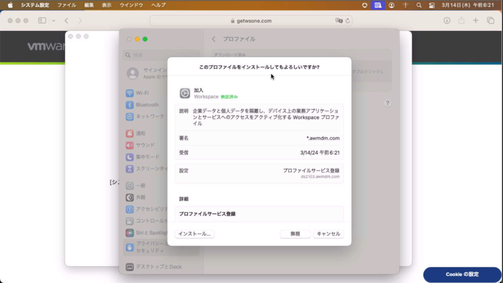
Task: Click the キャンセル button in dialog
Action: tap(329, 234)
